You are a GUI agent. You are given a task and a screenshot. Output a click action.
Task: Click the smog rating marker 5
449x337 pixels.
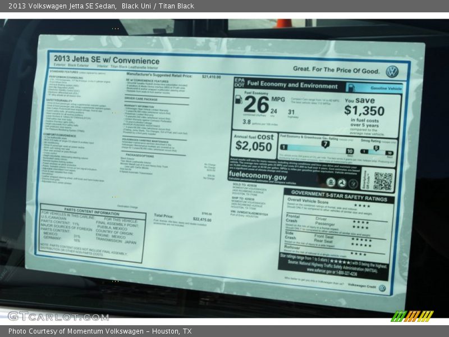376,148
